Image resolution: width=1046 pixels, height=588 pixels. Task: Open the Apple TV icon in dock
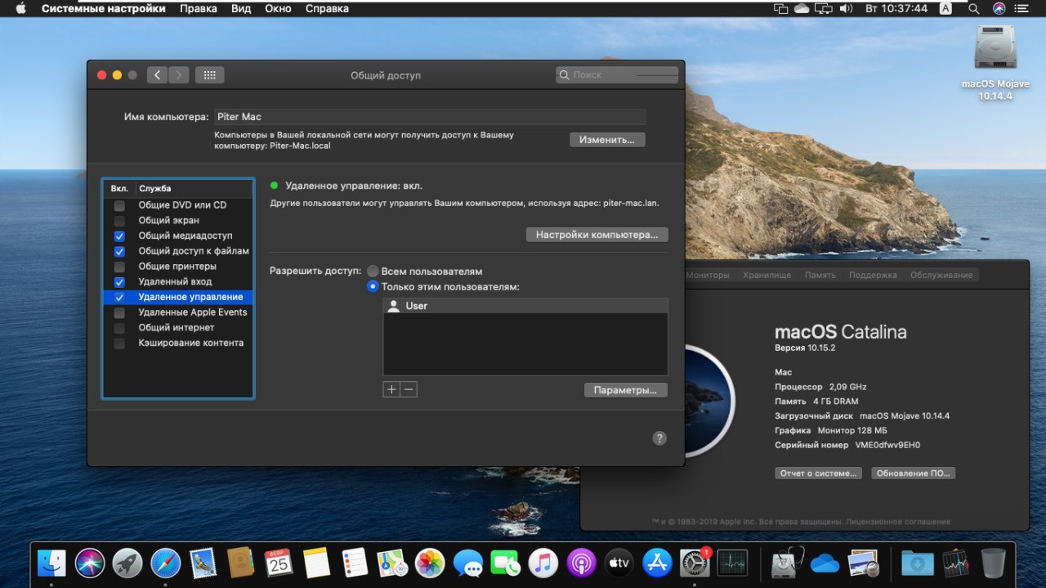click(619, 563)
